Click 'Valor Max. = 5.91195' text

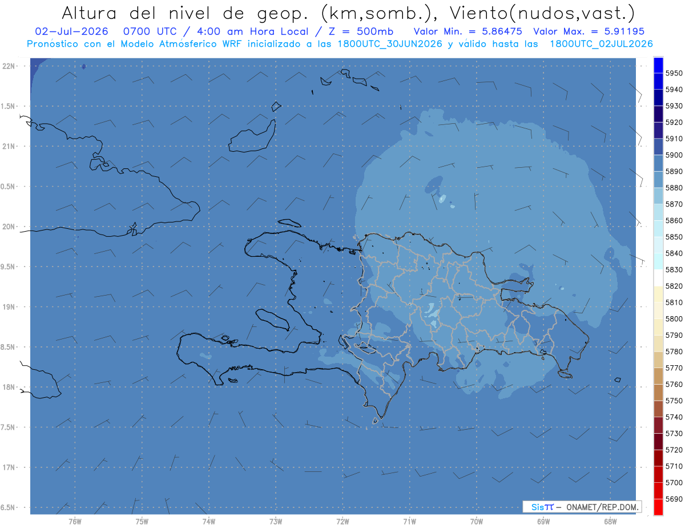pos(589,31)
